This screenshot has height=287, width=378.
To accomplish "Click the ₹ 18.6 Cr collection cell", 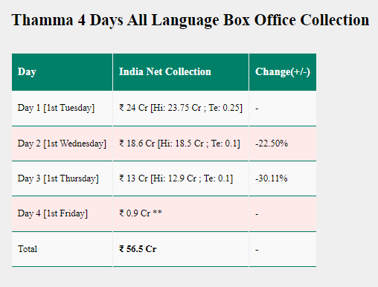I will 179,143.
